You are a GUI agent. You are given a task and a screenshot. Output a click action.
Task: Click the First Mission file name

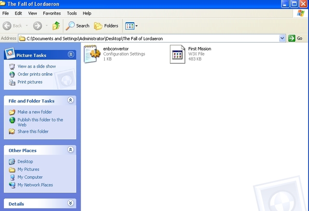point(199,49)
